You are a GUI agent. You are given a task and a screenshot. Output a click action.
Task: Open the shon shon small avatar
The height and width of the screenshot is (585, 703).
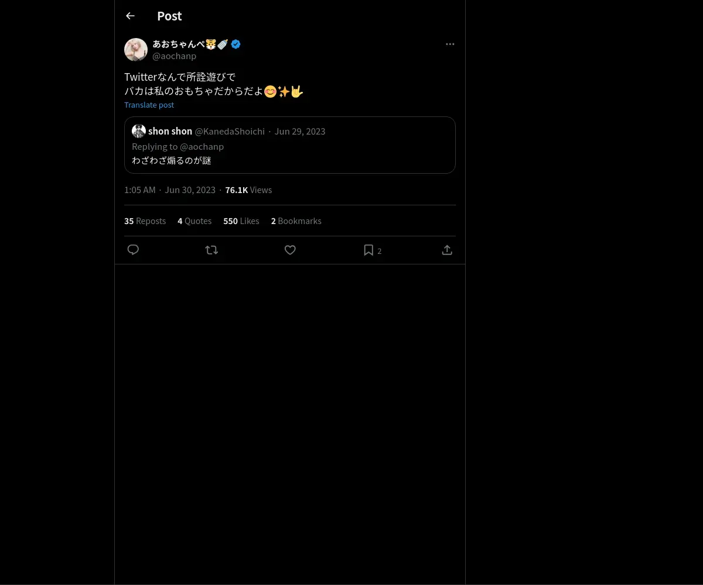(139, 131)
